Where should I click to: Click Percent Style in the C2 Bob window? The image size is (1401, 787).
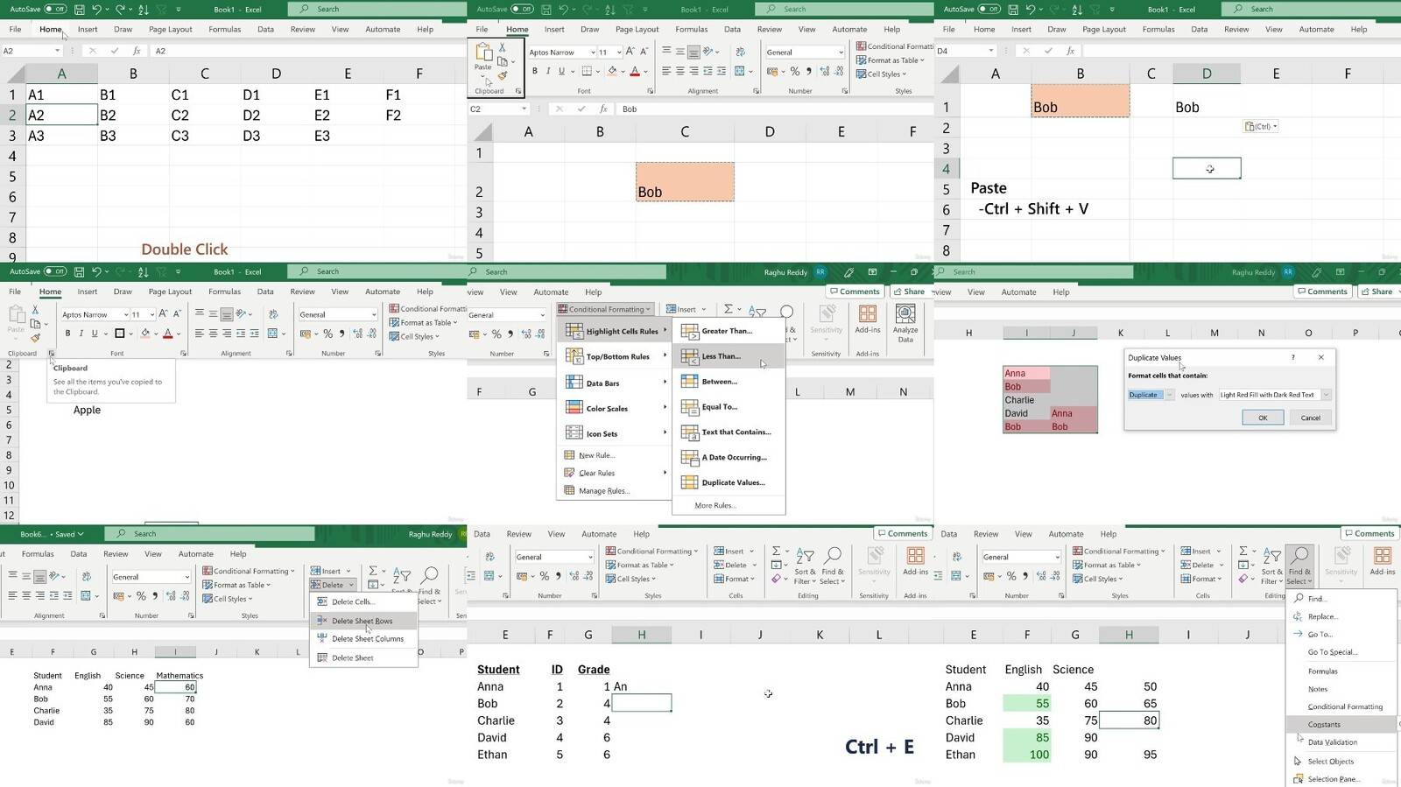click(794, 71)
